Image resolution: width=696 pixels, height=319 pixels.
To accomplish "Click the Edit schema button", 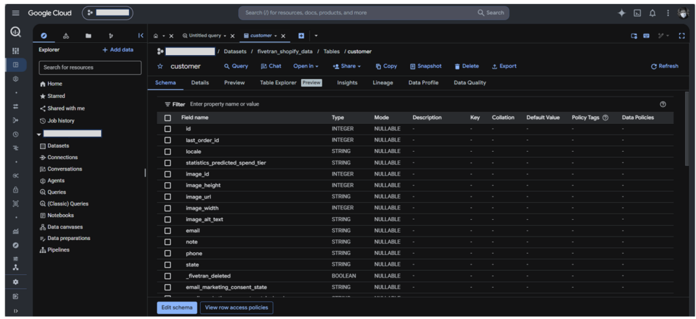I will [x=177, y=307].
